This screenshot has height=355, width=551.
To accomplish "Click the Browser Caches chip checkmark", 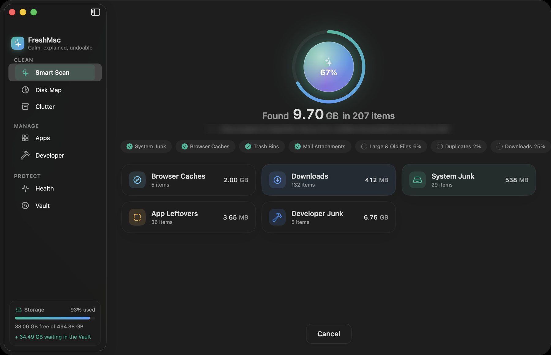I will click(x=185, y=146).
